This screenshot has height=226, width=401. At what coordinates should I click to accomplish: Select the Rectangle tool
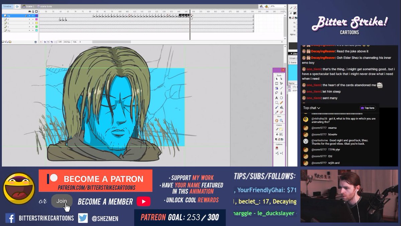(276, 103)
